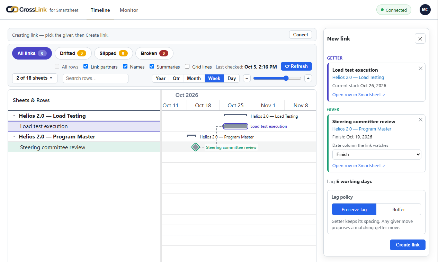Uncheck the Summaries checkbox
The width and height of the screenshot is (438, 262).
click(152, 66)
